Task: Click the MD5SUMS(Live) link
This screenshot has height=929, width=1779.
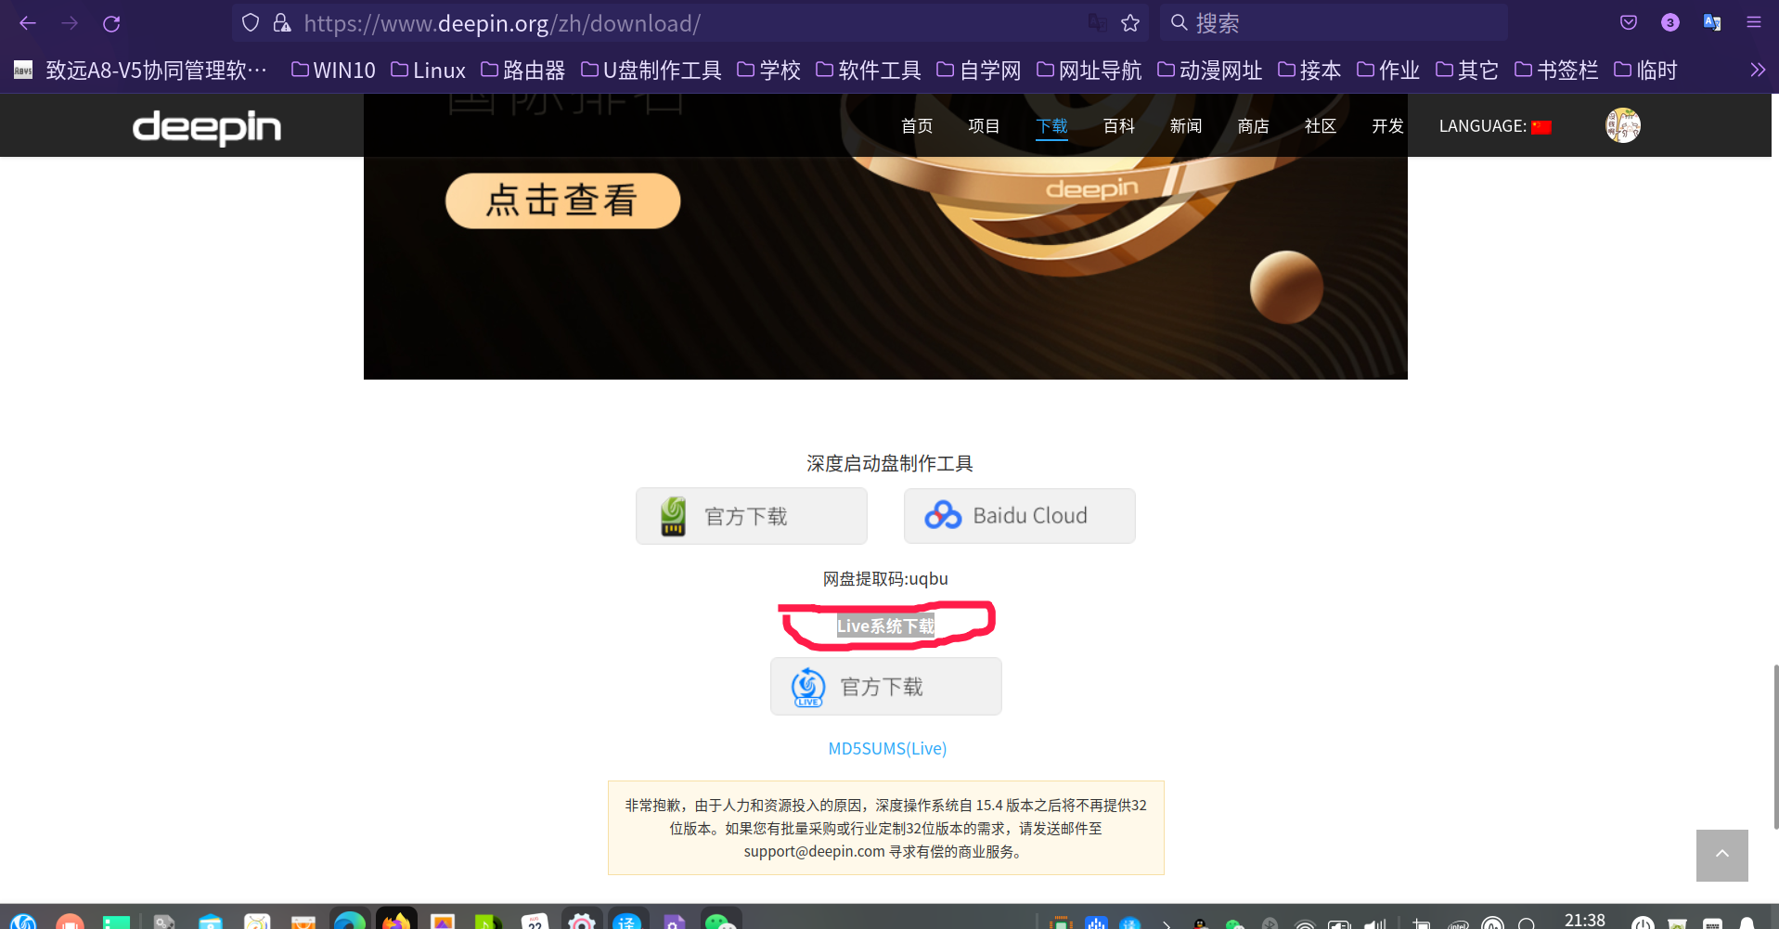Action: pyautogui.click(x=886, y=748)
